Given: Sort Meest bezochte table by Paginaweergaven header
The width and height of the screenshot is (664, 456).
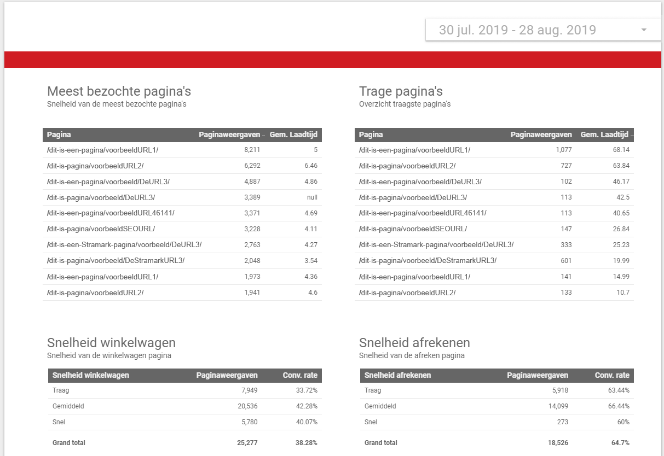Looking at the screenshot, I should pos(229,135).
